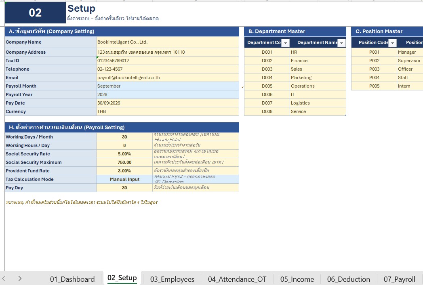Select the Company Address value cell
The image size is (423, 285).
pyautogui.click(x=168, y=52)
